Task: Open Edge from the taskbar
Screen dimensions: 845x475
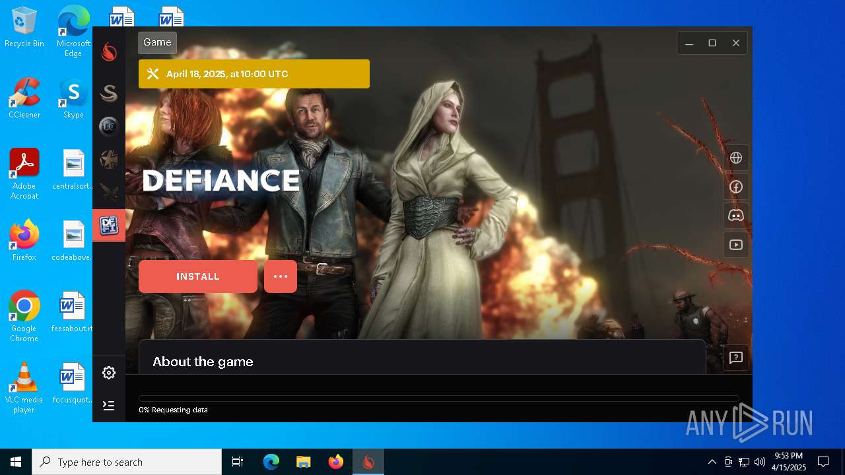Action: pyautogui.click(x=271, y=462)
